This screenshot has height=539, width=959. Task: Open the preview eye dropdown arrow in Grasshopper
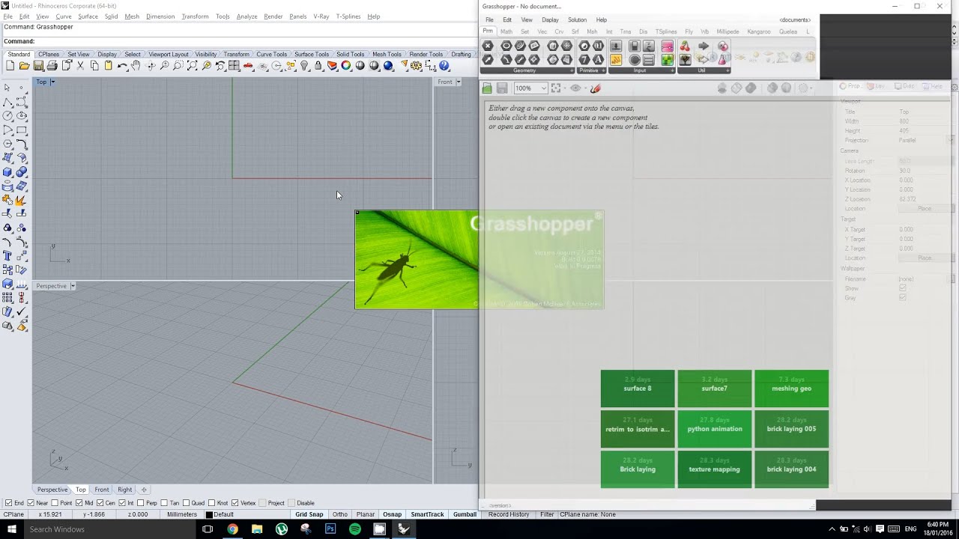(586, 88)
